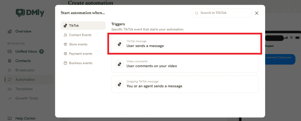Click the box icon next to Payment events

click(65, 54)
